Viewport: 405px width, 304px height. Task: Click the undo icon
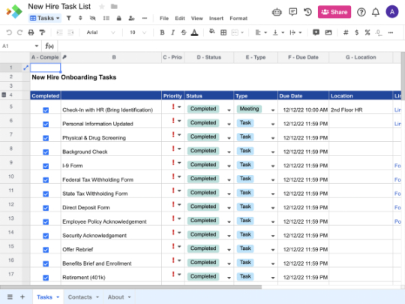pyautogui.click(x=9, y=32)
